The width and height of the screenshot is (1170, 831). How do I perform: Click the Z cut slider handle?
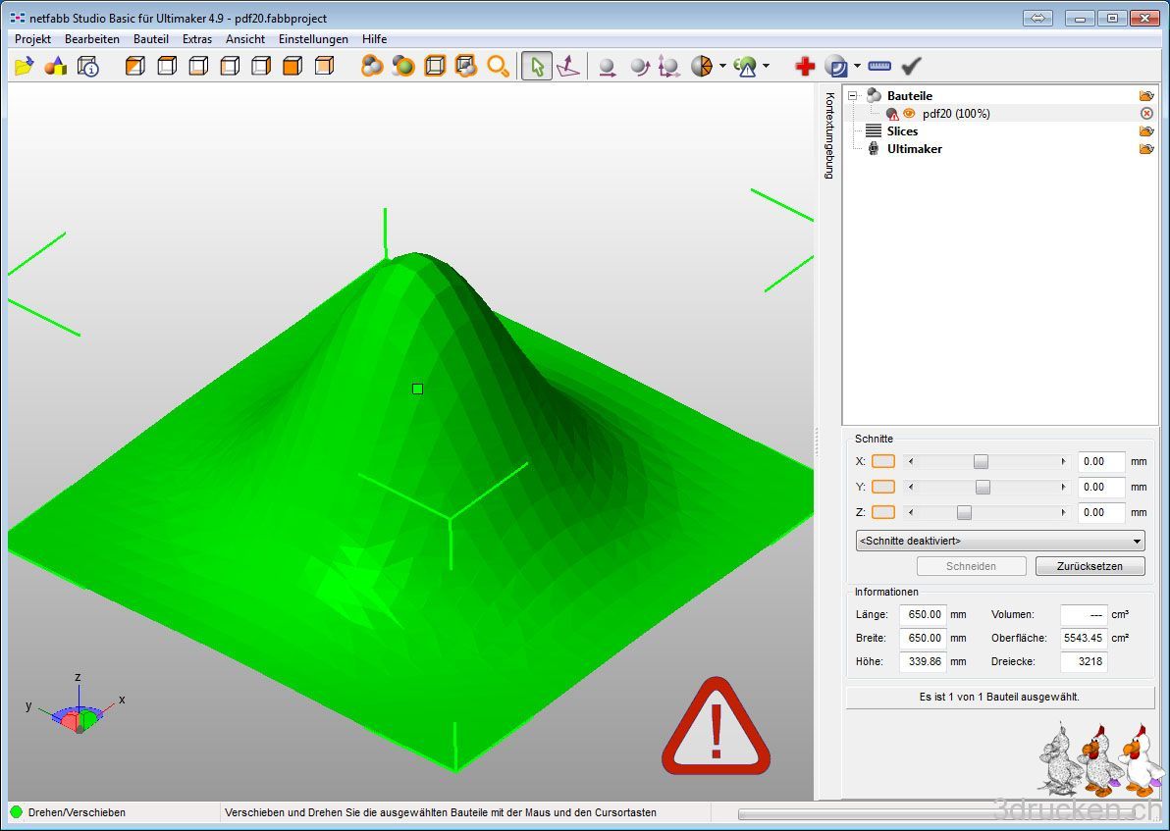[x=965, y=512]
